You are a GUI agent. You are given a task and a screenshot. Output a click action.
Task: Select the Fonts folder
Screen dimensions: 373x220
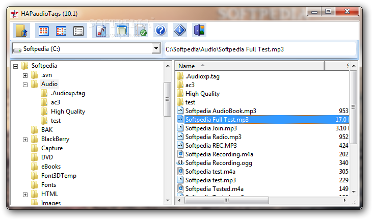tap(48, 185)
